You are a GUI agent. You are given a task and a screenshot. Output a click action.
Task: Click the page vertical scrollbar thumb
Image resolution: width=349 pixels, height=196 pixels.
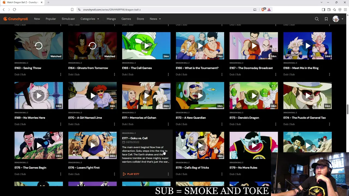347,109
